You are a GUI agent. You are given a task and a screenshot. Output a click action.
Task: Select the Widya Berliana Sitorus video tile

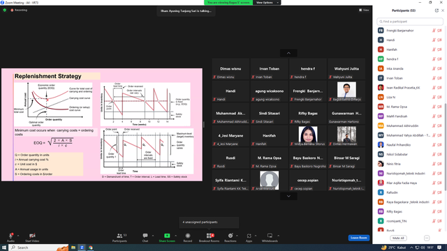(x=308, y=136)
